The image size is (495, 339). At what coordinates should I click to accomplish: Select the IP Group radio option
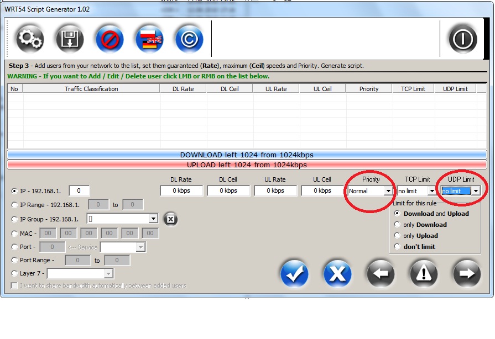coord(14,219)
